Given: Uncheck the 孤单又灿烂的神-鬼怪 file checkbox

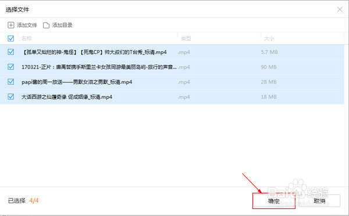Looking at the screenshot, I should pyautogui.click(x=10, y=52).
